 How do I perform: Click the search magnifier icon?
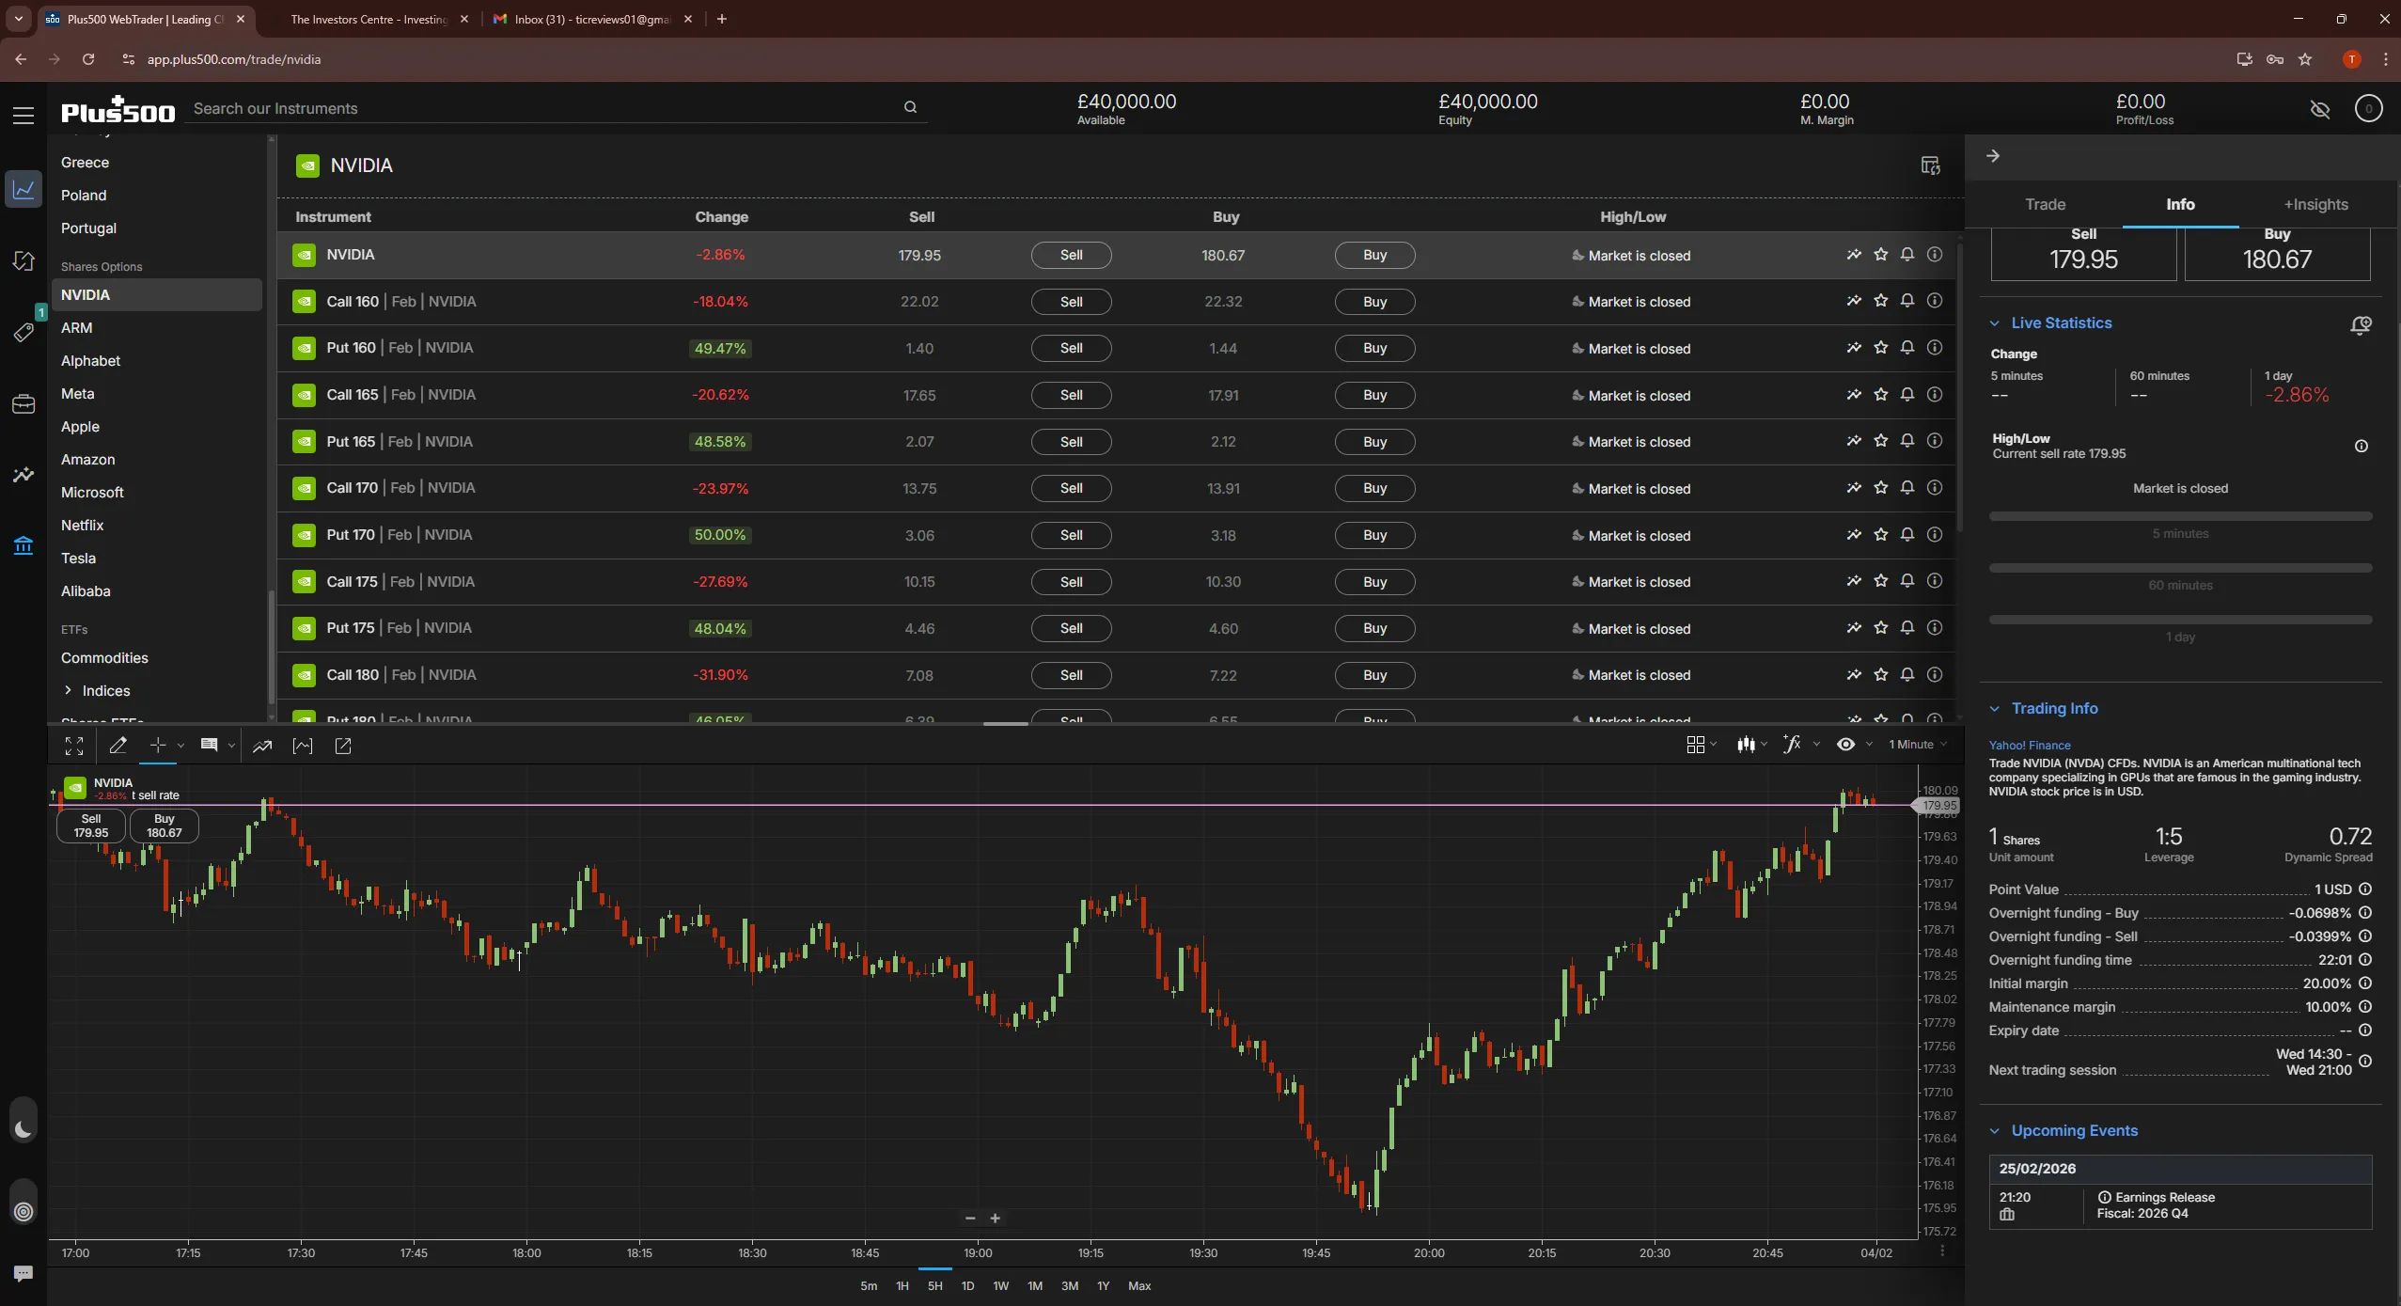[x=910, y=107]
